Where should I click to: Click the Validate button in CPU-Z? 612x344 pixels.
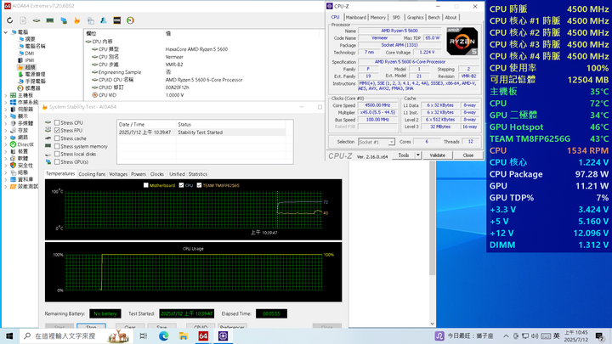click(437, 155)
